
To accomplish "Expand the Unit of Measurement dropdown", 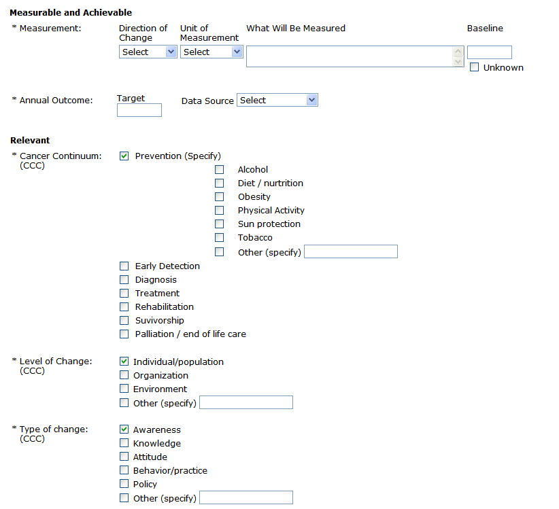I will (x=211, y=52).
